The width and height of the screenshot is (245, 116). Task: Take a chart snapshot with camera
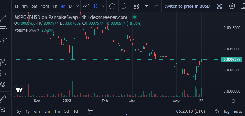point(243,6)
